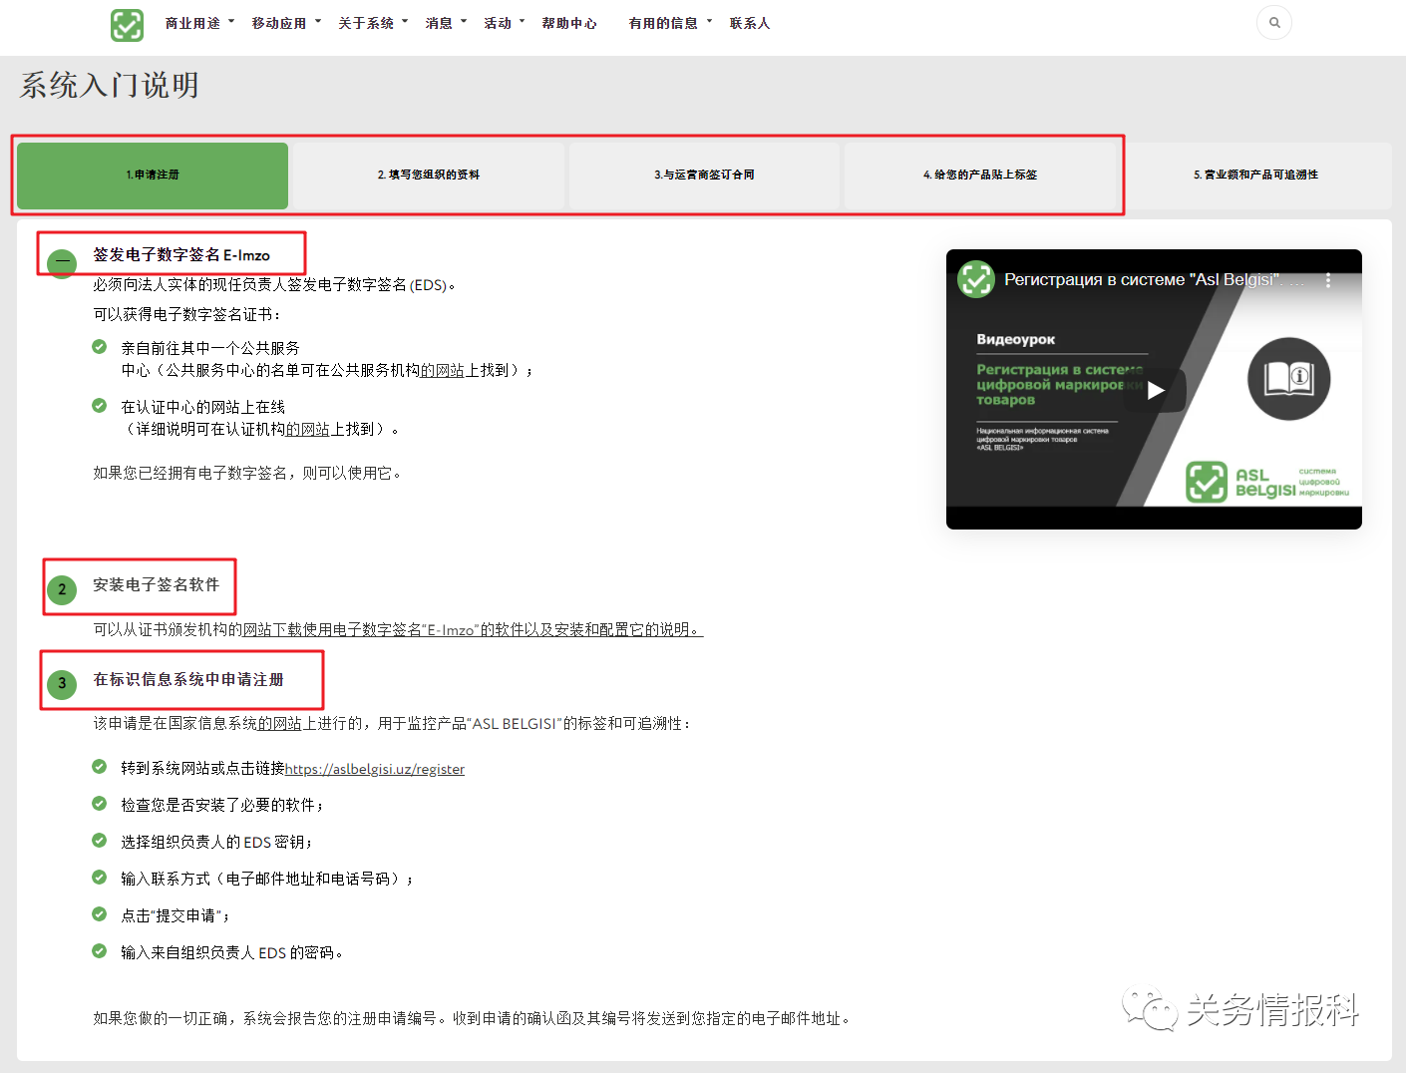The image size is (1406, 1073).
Task: Expand the 商业用途 dropdown menu
Action: [x=199, y=23]
